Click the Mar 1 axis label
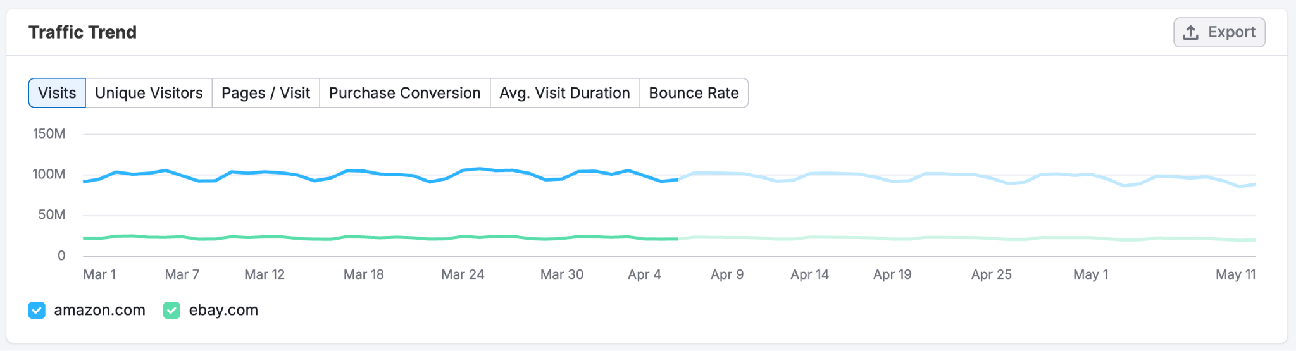The width and height of the screenshot is (1296, 351). 99,274
